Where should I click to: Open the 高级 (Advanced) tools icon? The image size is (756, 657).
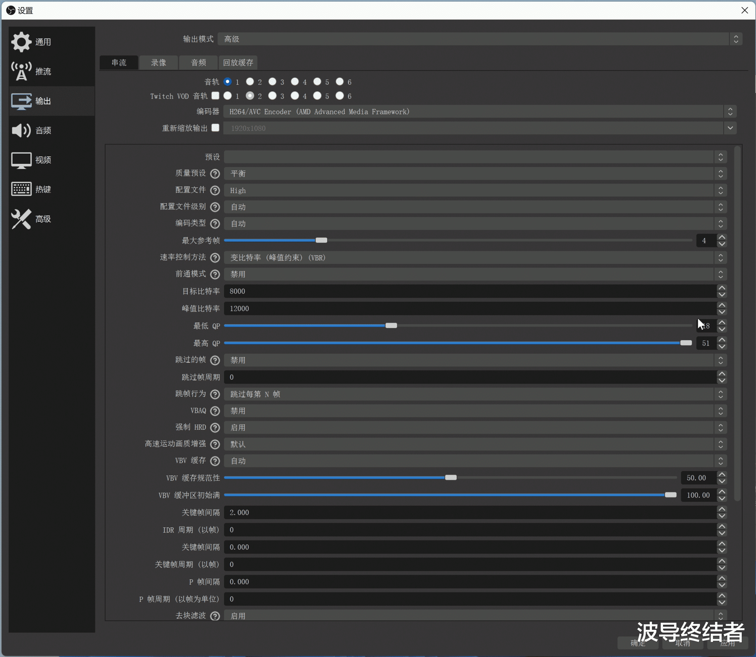21,219
